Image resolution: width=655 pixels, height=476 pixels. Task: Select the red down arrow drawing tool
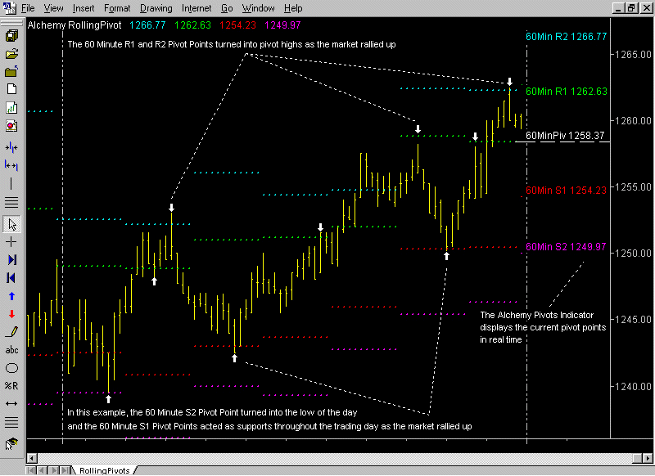[x=11, y=314]
